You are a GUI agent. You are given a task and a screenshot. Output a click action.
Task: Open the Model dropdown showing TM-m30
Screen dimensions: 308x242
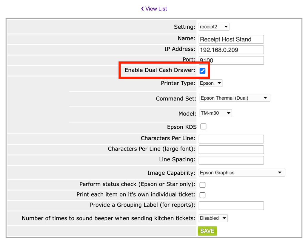(216, 113)
